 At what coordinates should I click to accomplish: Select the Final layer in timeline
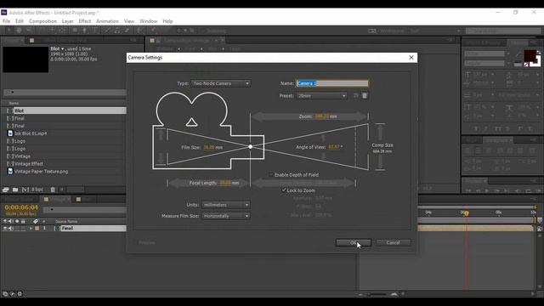[93, 229]
